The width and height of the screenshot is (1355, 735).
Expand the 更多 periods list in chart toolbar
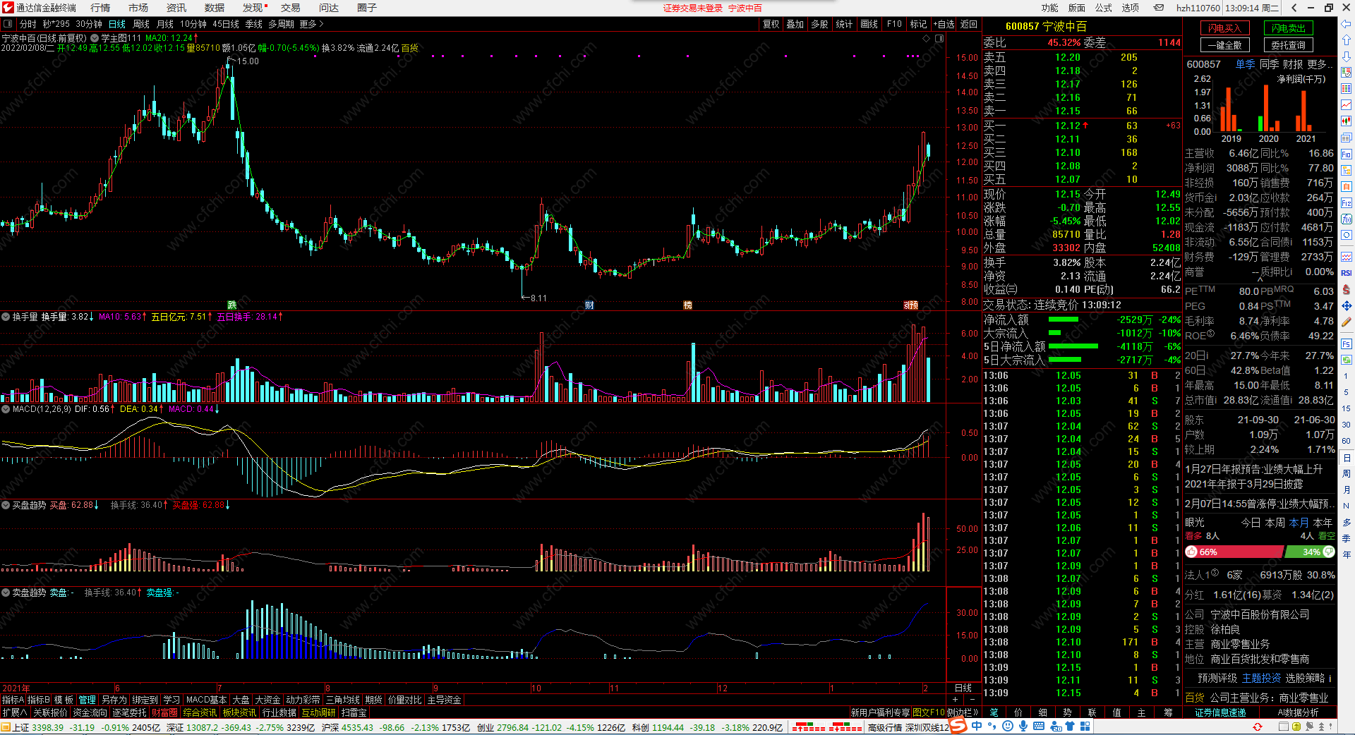pos(311,24)
